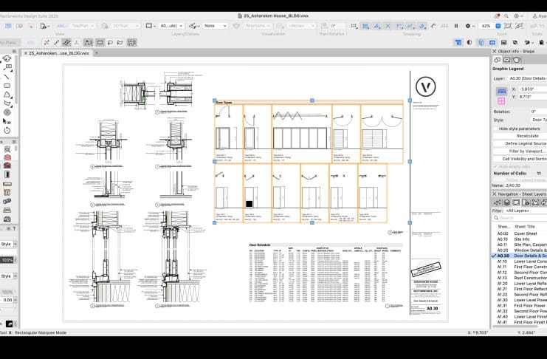Toggle active checkmark for A0.30 sheet
Screen dimensions: 547x359
(x=494, y=256)
